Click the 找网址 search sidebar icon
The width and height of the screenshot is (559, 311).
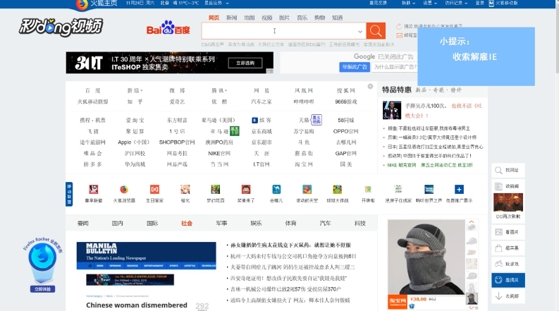(x=499, y=170)
